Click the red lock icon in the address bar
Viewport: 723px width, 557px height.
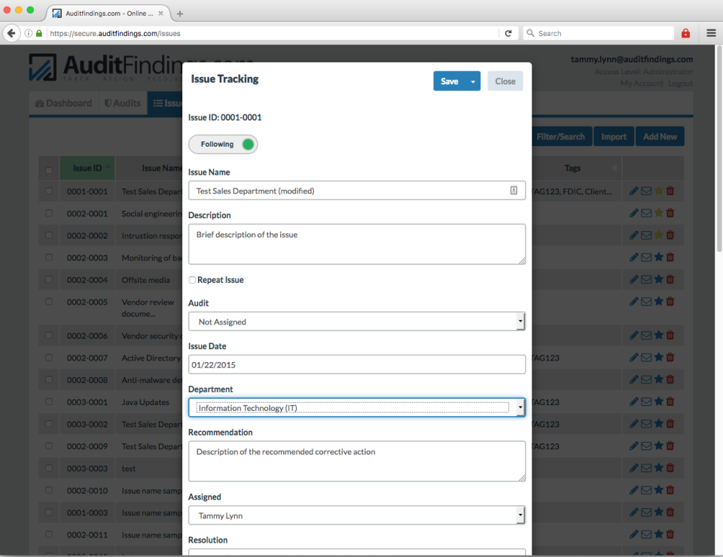pos(685,33)
